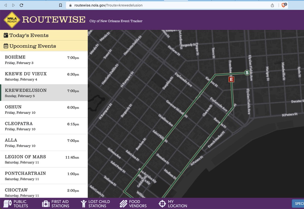
Task: Click the ROUTEWISE site title
Action: 54,20
